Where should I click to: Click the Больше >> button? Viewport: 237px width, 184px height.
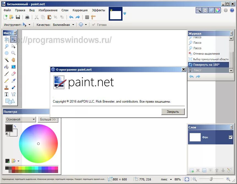coord(48,119)
